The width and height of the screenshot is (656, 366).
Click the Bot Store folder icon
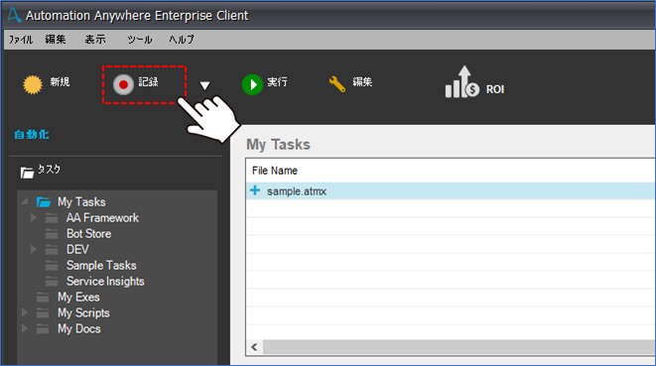pos(52,234)
